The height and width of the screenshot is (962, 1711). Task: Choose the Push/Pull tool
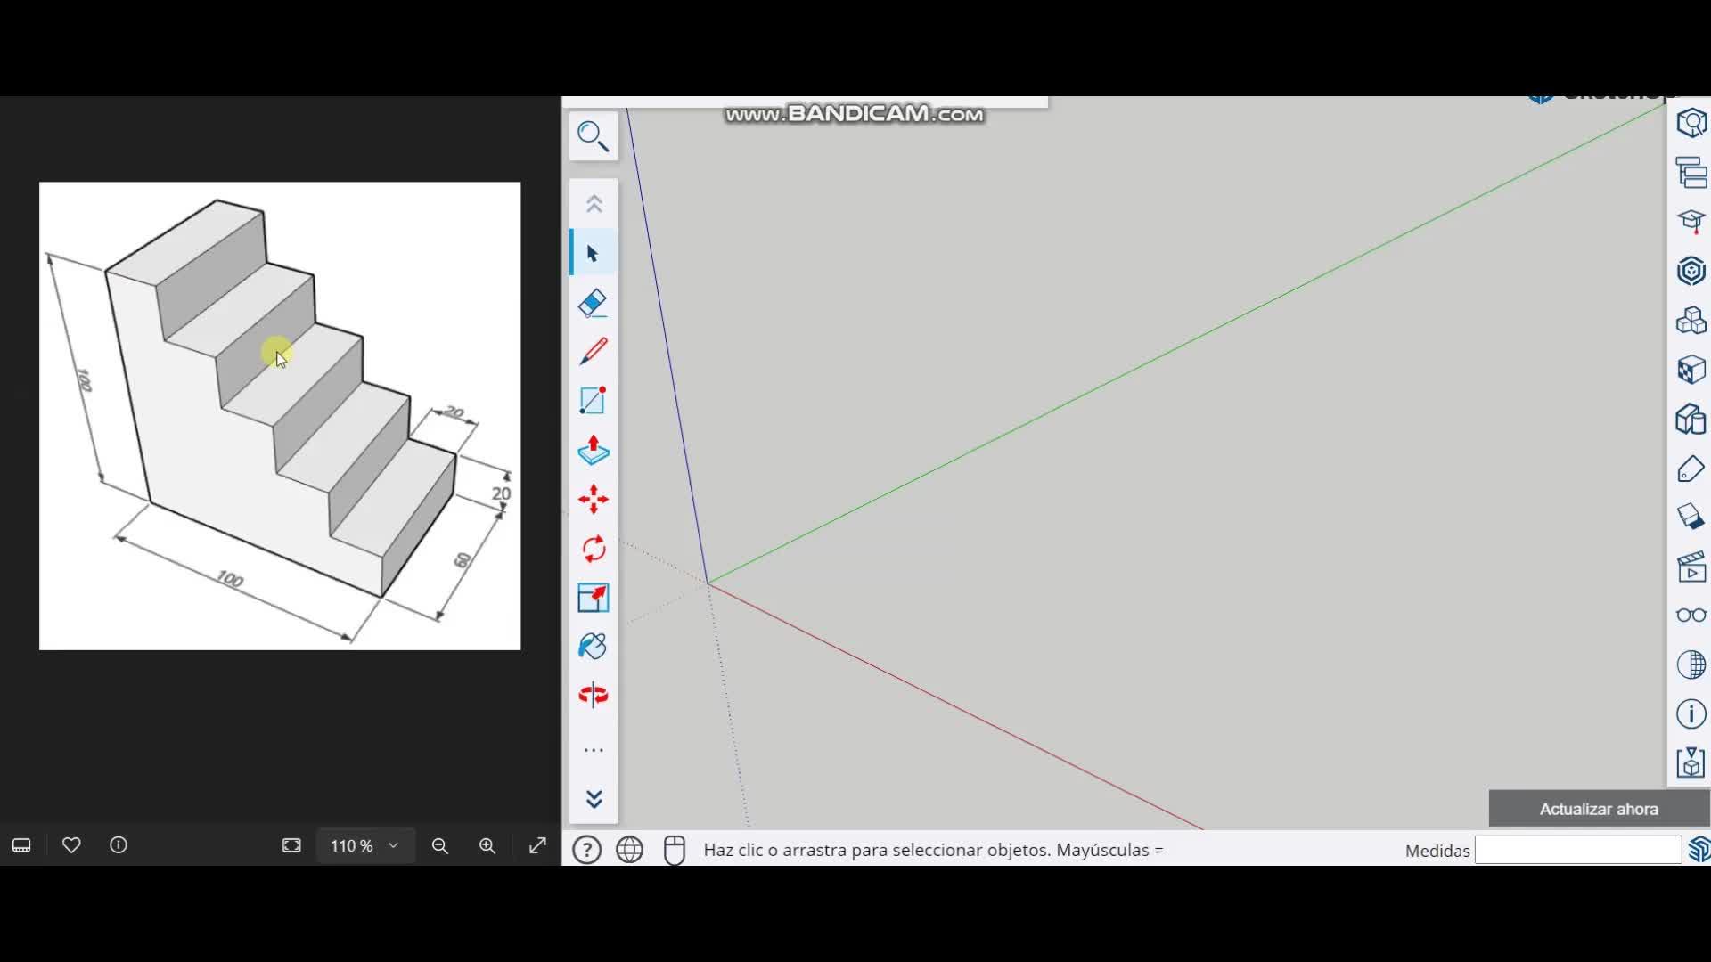click(593, 451)
